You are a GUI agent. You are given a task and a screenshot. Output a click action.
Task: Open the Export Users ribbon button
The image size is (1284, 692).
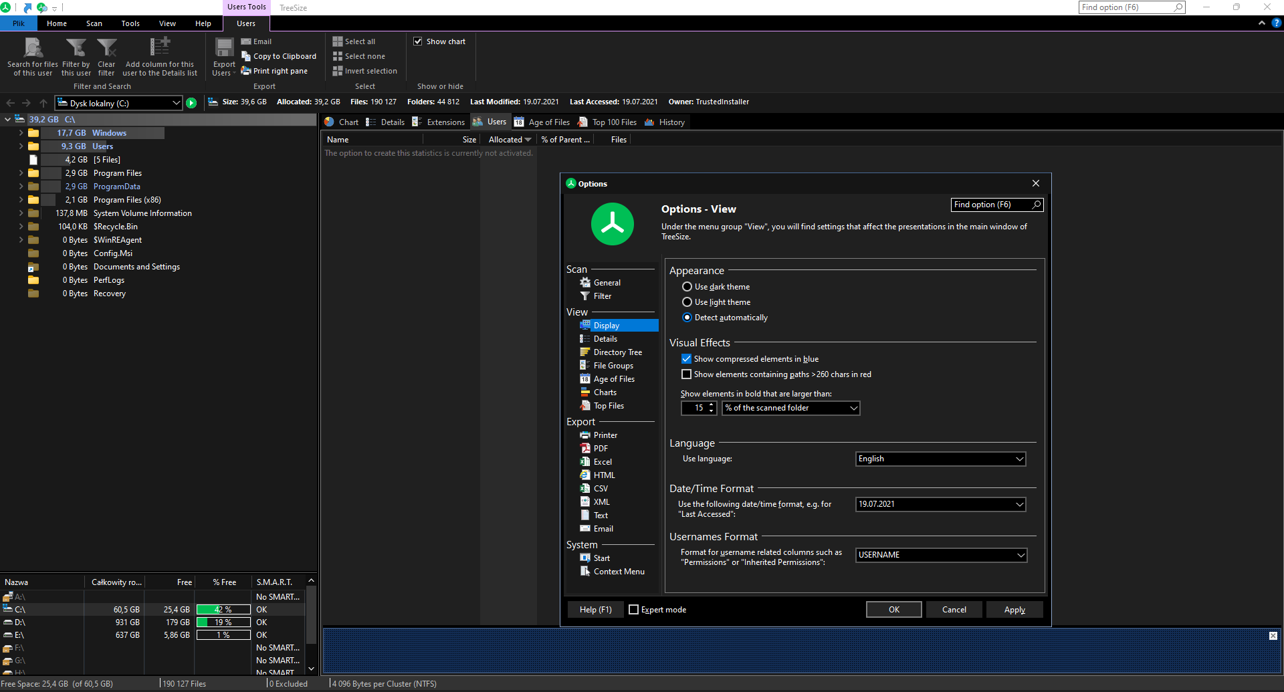224,57
